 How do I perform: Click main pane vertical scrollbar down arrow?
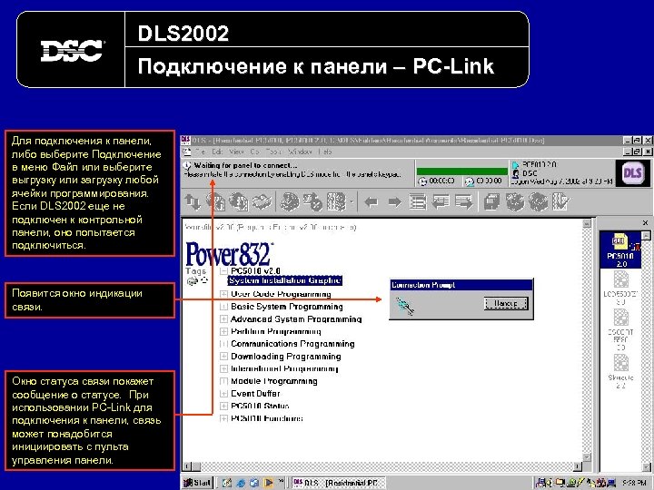coord(587,457)
